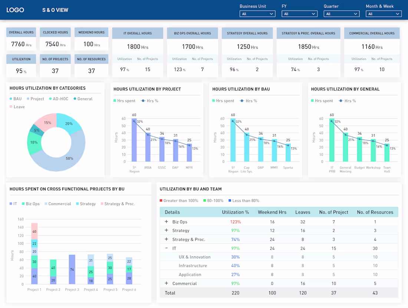Click the LOGO icon in top bar
The width and height of the screenshot is (408, 308).
(x=15, y=10)
